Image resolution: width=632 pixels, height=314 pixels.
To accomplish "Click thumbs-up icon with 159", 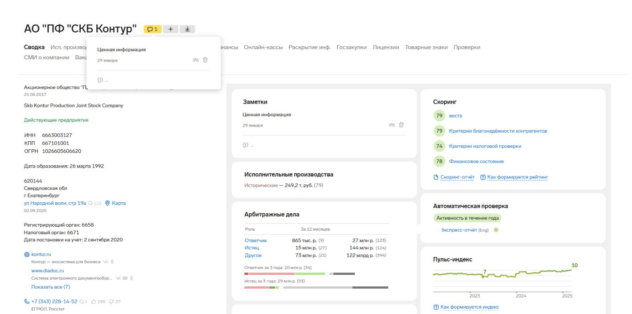I will (x=93, y=302).
